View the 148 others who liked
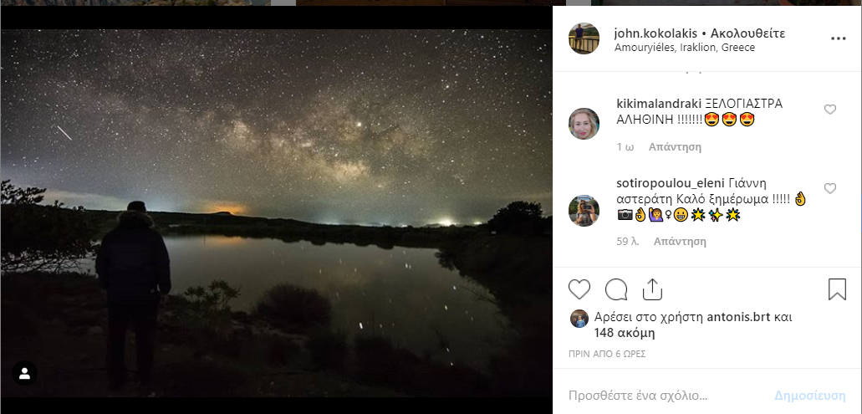 click(x=624, y=333)
